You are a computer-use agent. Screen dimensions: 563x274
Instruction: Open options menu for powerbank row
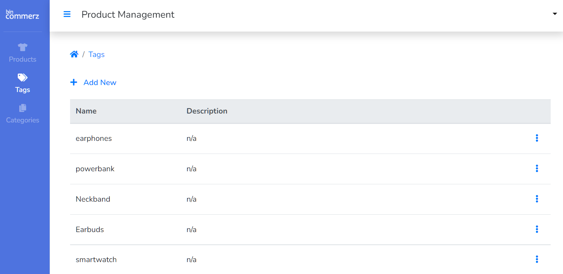click(537, 169)
